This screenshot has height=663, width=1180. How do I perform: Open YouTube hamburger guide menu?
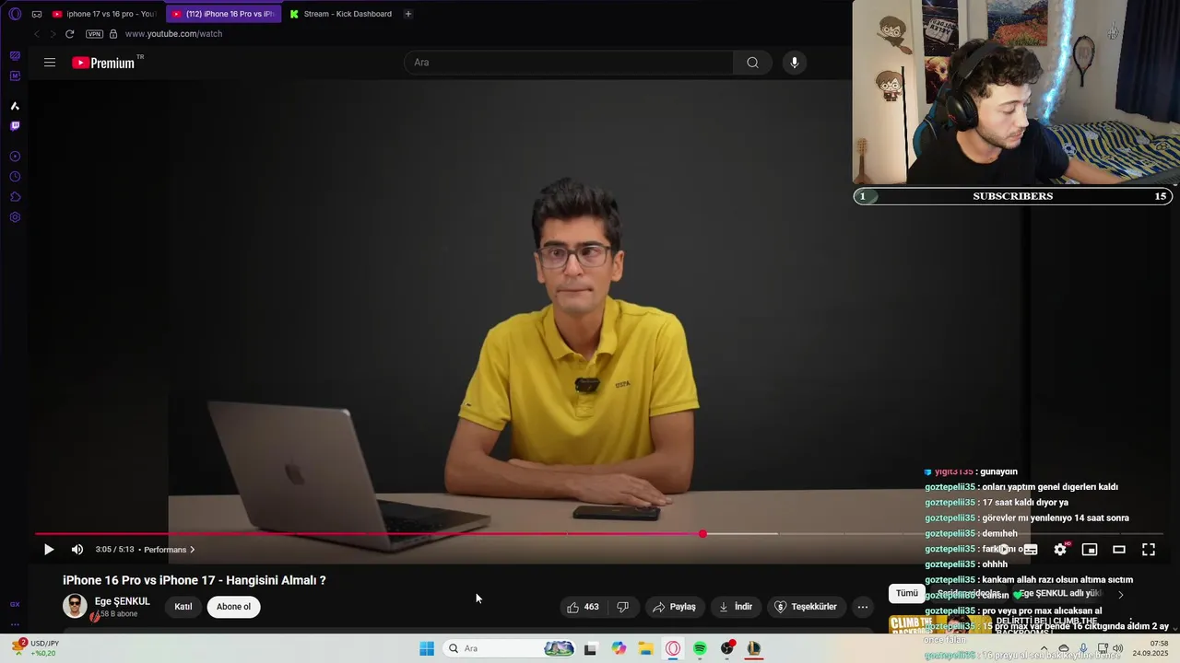50,63
